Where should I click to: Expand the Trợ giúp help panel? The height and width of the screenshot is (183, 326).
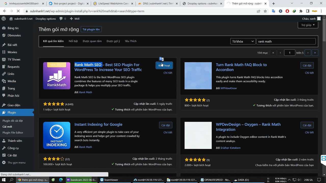coord(308,25)
